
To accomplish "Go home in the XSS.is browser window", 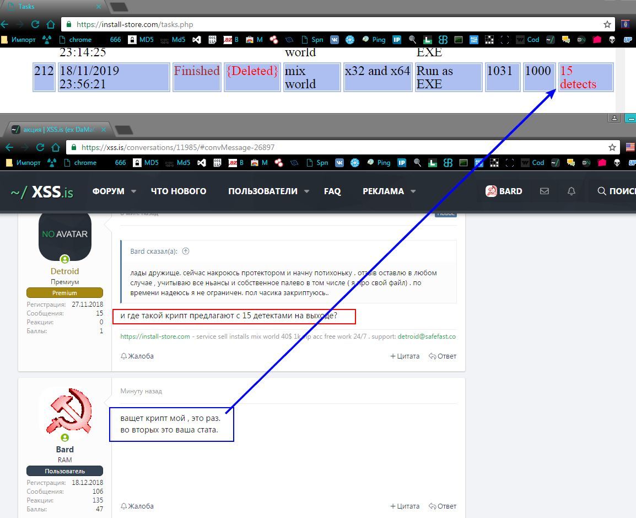I will tap(56, 147).
